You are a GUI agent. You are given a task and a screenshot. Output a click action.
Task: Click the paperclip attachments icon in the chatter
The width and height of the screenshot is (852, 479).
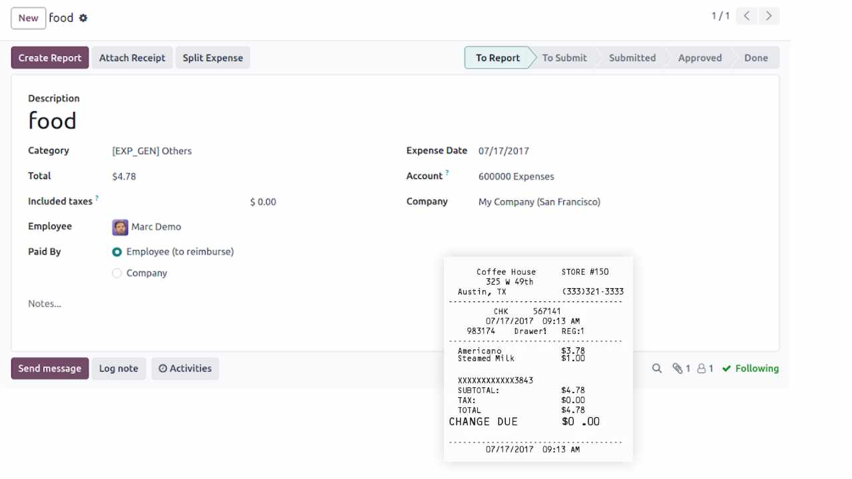[678, 368]
